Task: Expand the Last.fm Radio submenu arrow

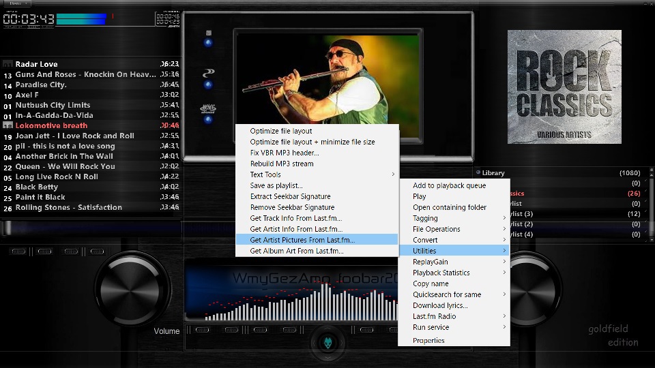Action: click(504, 316)
